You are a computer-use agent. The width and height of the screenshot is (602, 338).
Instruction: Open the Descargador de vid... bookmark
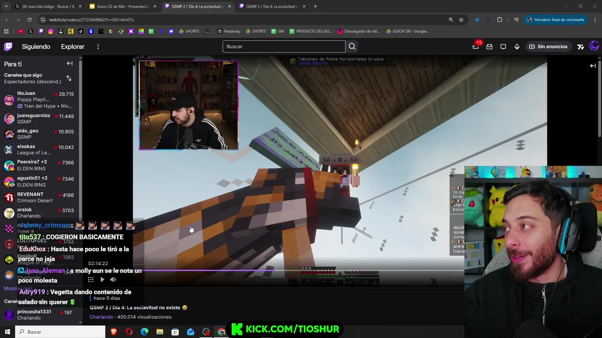[358, 31]
